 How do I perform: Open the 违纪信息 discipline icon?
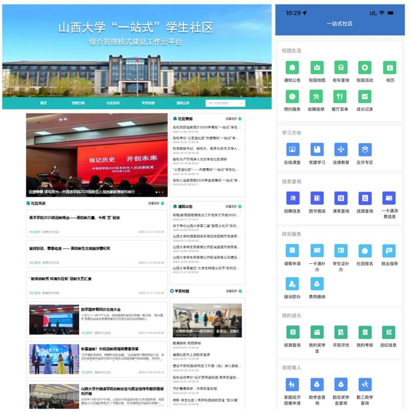point(389,332)
